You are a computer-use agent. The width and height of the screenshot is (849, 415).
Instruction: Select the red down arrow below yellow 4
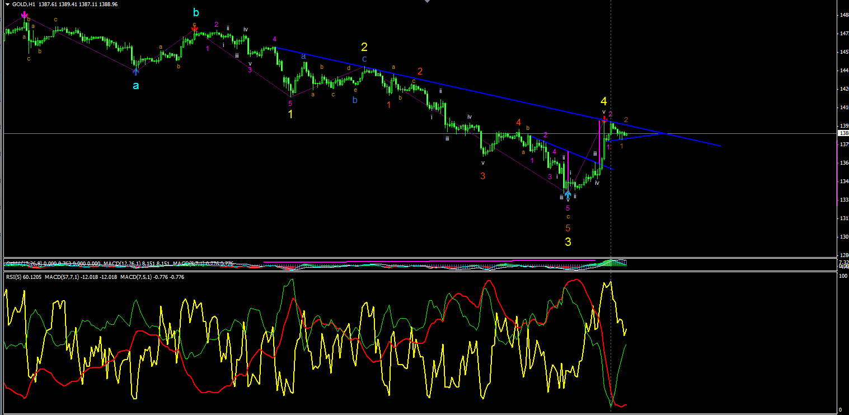pyautogui.click(x=604, y=119)
